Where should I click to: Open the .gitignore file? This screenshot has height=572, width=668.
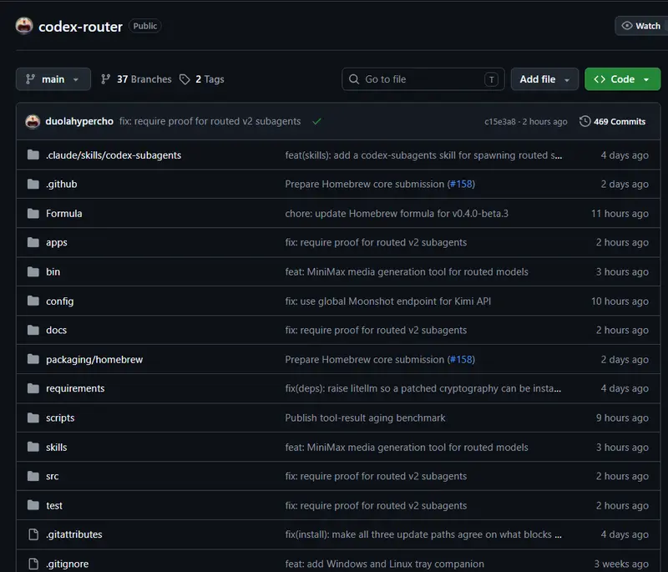tap(68, 564)
